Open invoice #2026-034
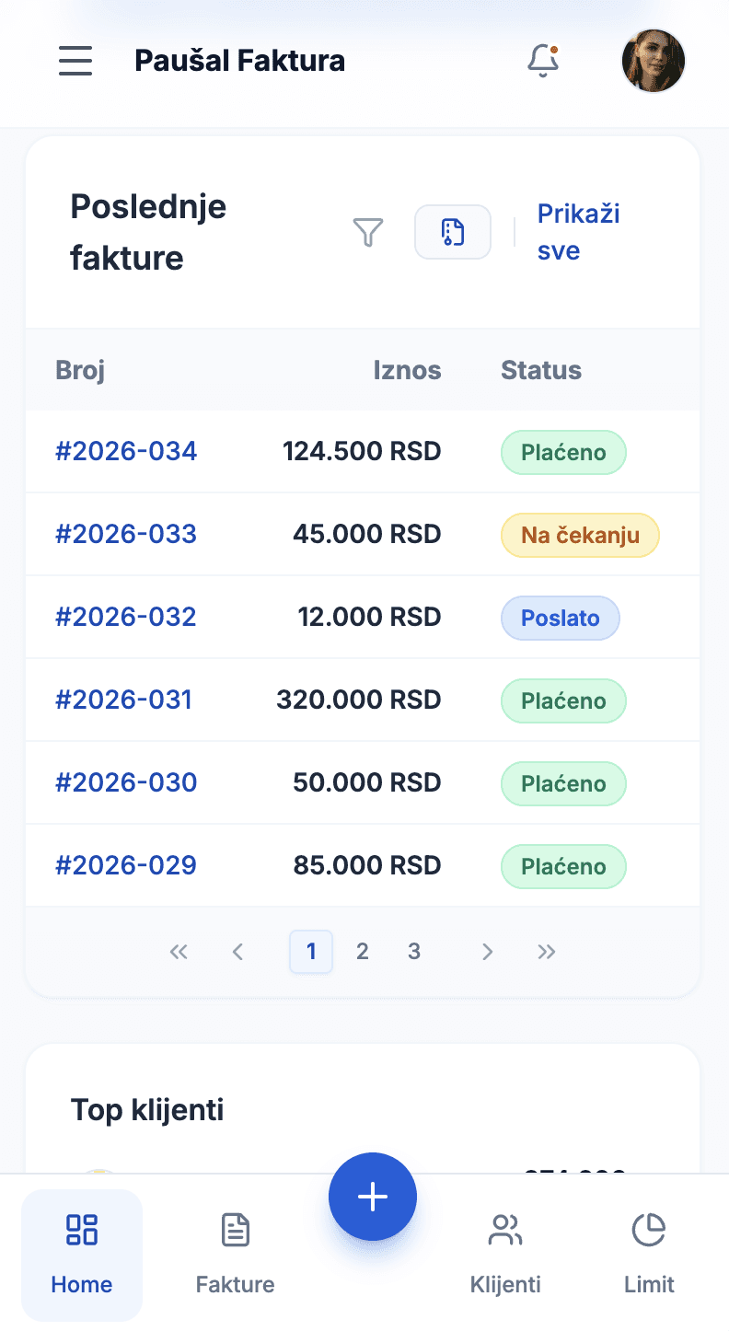The width and height of the screenshot is (729, 1331). pos(126,451)
